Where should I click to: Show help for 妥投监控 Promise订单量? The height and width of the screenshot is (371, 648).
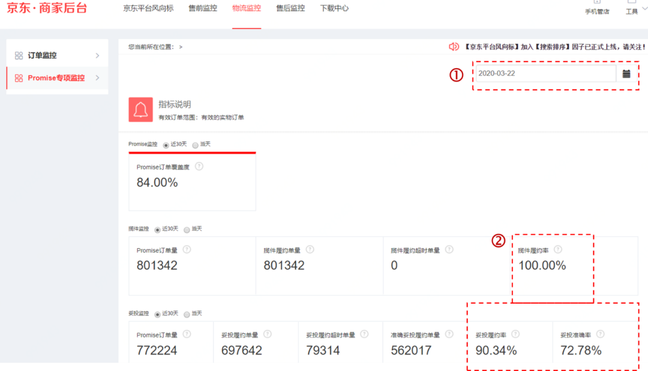[x=187, y=334]
